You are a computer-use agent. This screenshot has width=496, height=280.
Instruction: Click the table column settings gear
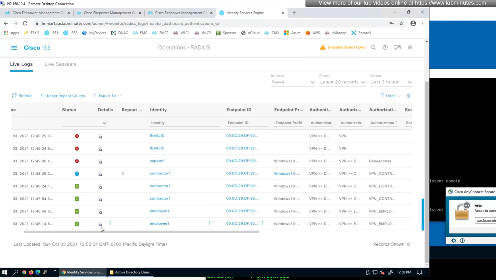[x=408, y=96]
